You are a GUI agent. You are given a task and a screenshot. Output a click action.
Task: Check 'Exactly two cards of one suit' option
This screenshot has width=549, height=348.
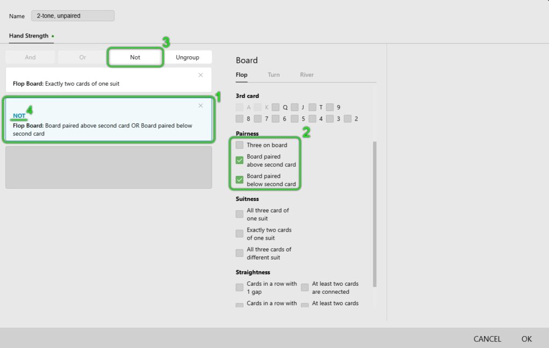[240, 234]
